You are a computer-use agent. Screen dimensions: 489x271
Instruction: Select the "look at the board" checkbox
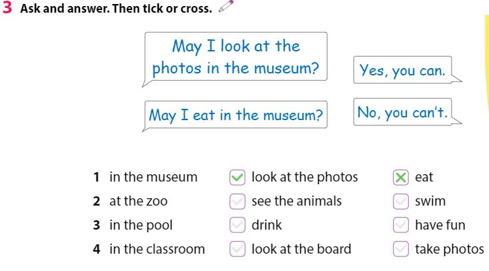click(237, 250)
